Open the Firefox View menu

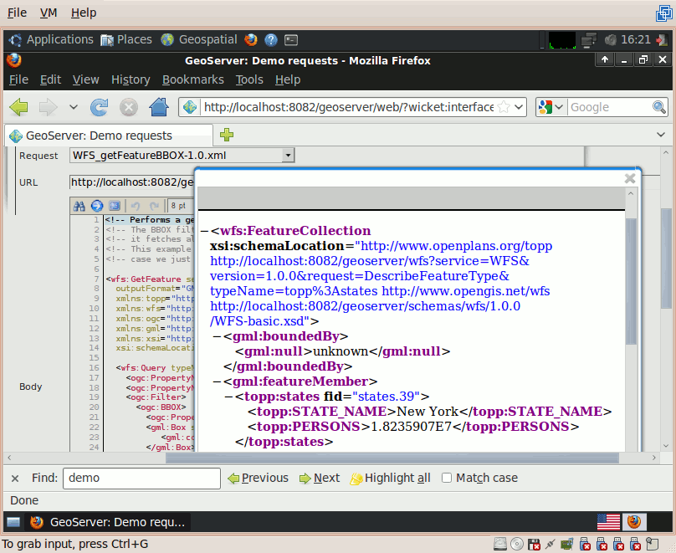click(x=86, y=79)
